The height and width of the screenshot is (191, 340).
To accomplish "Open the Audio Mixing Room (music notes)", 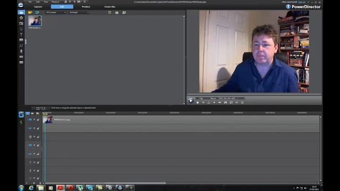I will (21, 46).
